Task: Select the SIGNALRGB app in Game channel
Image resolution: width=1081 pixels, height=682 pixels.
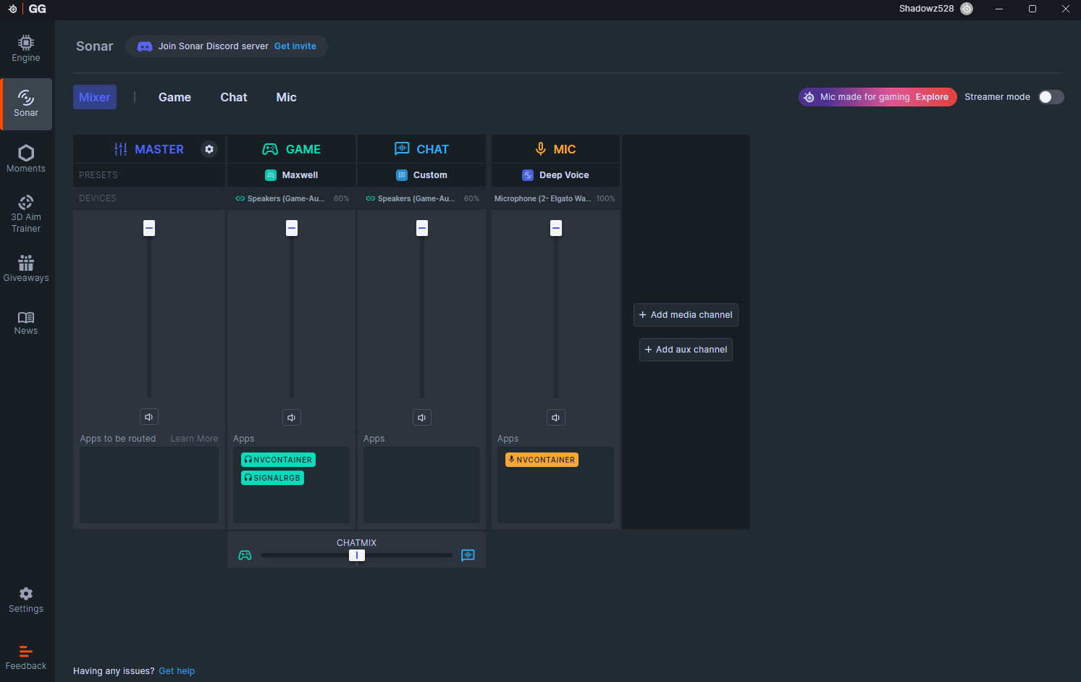Action: tap(272, 478)
